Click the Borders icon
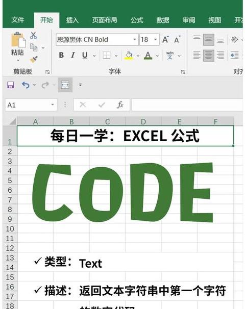The image size is (245, 309). (107, 56)
